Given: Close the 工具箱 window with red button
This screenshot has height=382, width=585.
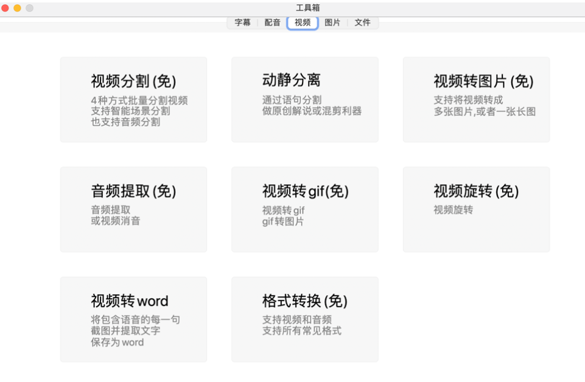Looking at the screenshot, I should 5,8.
